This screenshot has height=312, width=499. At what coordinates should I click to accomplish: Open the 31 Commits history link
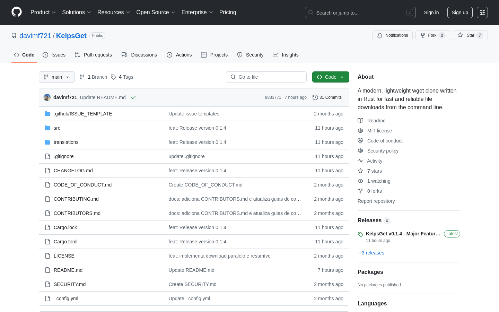click(327, 97)
